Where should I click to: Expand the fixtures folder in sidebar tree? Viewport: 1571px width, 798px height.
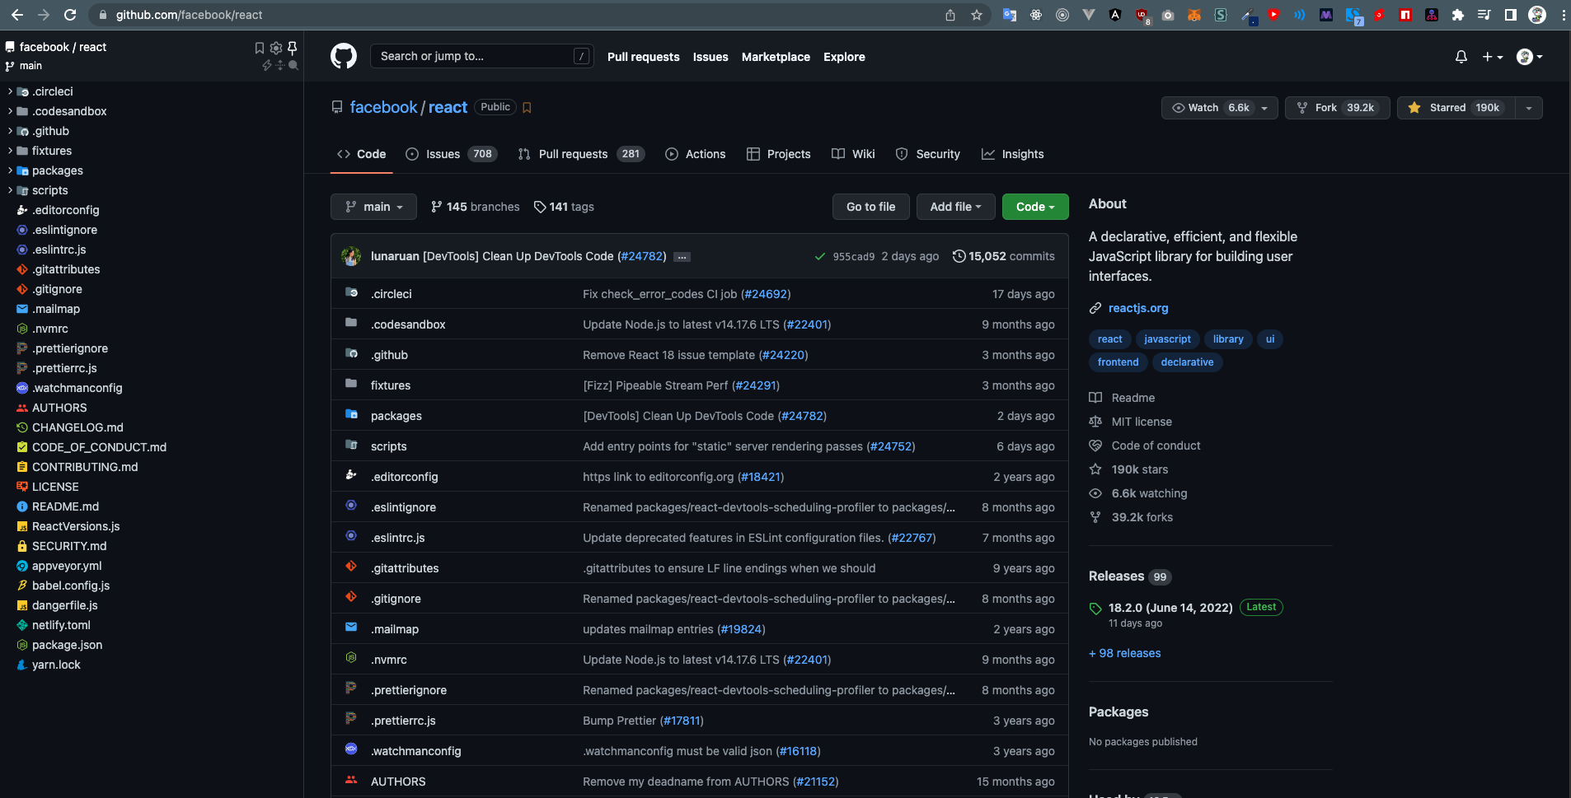10,151
